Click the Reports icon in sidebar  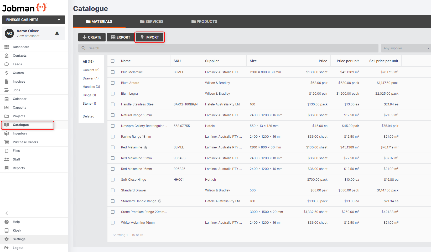(7, 168)
